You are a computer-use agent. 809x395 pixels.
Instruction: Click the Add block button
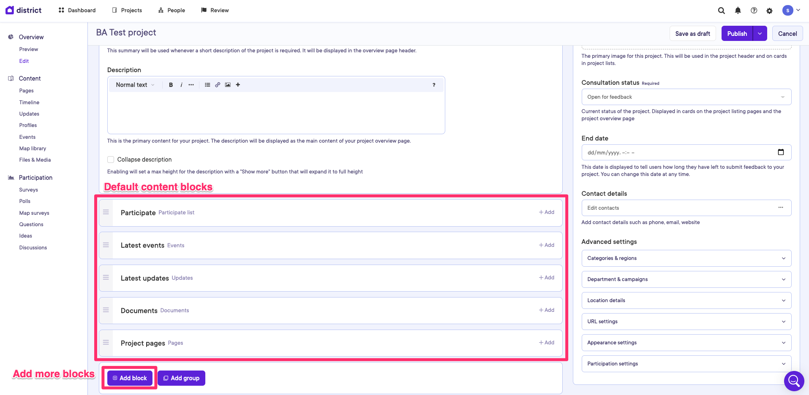[130, 378]
